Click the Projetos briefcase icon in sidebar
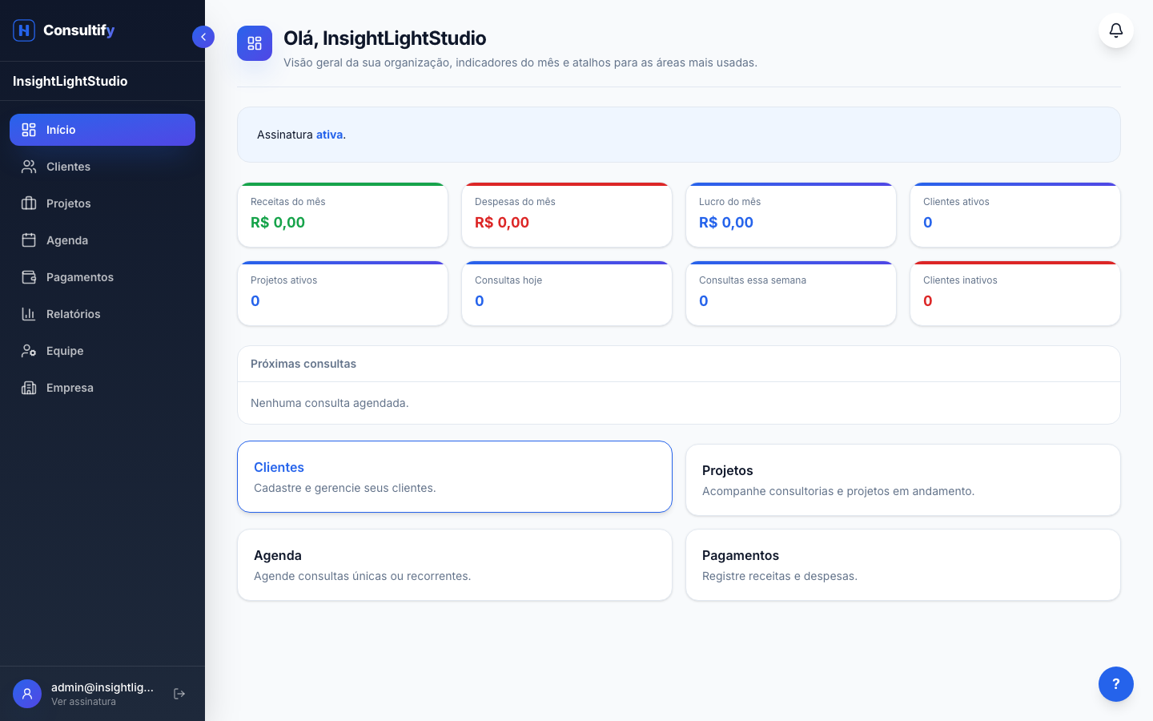This screenshot has height=721, width=1153. coord(29,203)
